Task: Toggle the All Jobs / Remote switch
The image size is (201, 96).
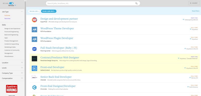Action: pos(11,3)
